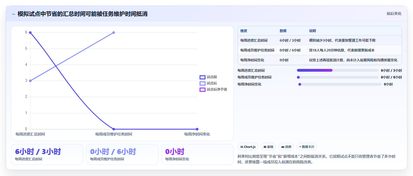Click the 每周净时间变化 progress bar
The width and height of the screenshot is (413, 176).
pos(340,84)
